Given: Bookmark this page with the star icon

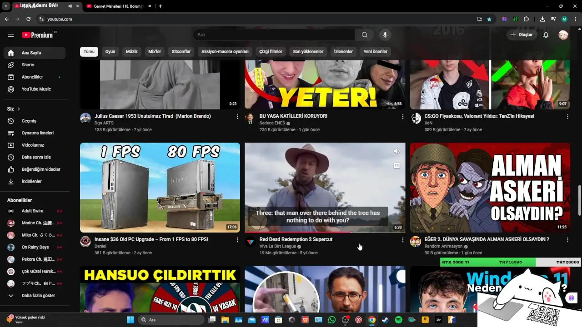Looking at the screenshot, I should coord(489,19).
